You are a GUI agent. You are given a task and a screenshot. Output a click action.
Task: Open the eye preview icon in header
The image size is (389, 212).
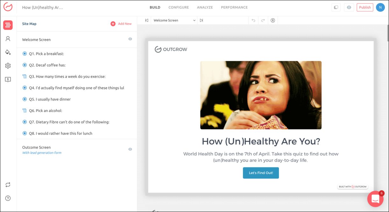pos(349,7)
